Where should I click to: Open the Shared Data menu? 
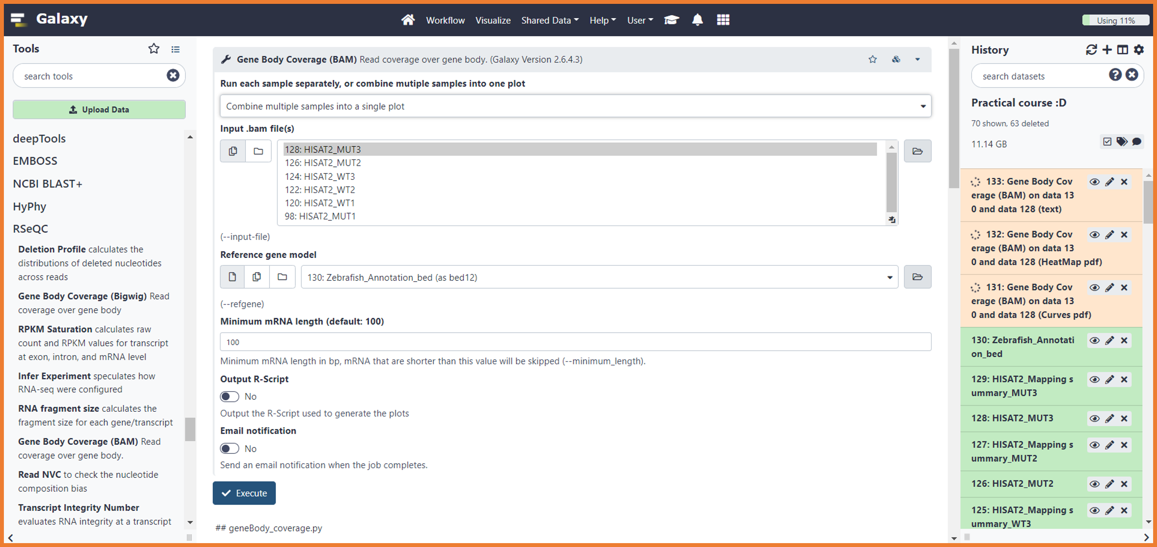(x=549, y=20)
